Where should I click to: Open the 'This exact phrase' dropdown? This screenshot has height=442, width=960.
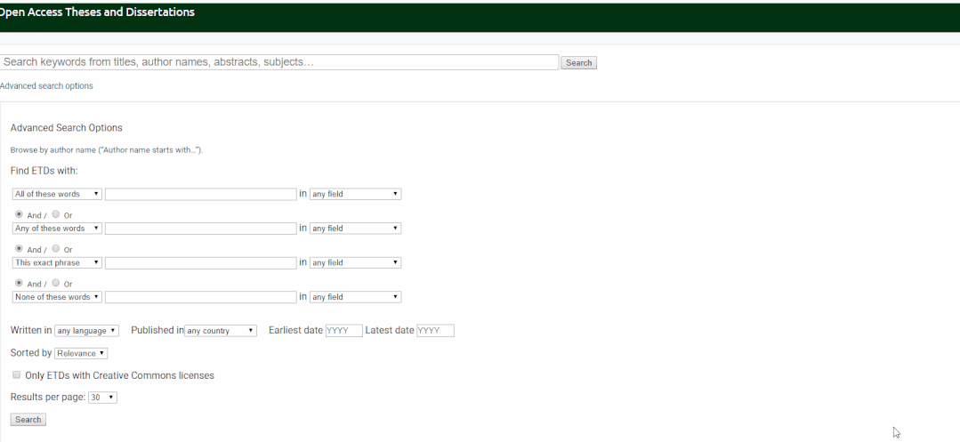click(x=57, y=262)
